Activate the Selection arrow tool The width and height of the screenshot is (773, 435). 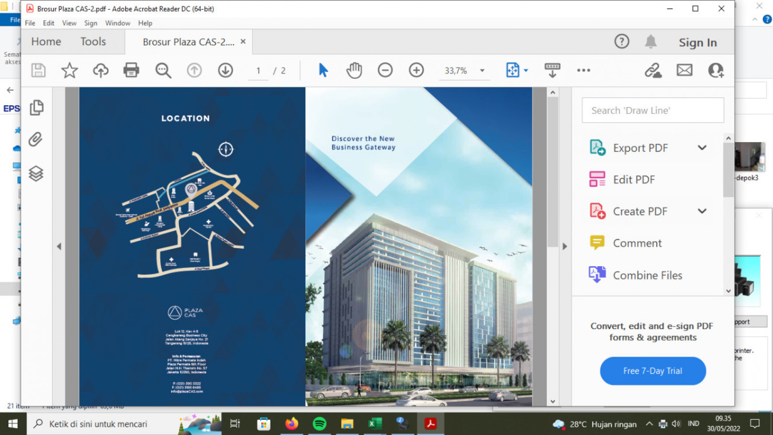323,70
